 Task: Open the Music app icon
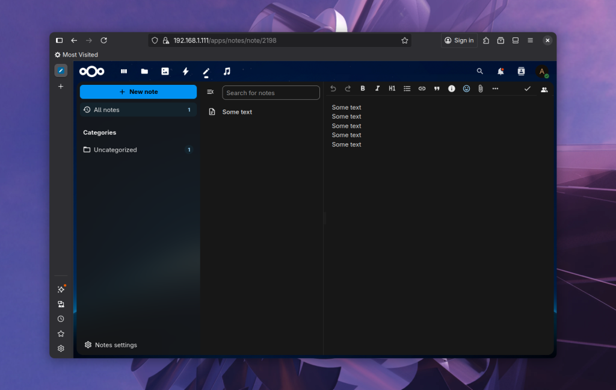227,71
